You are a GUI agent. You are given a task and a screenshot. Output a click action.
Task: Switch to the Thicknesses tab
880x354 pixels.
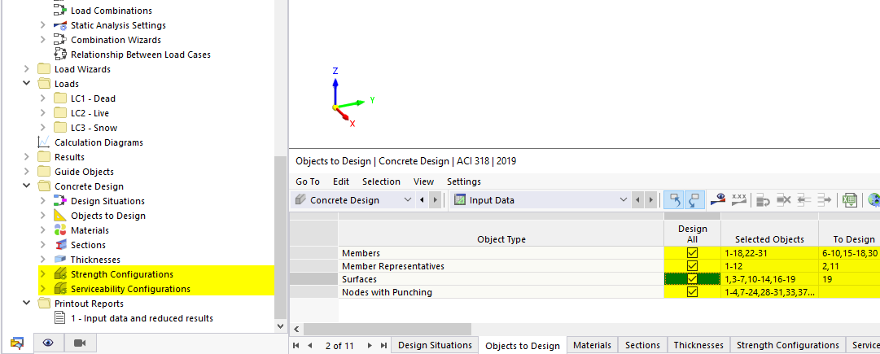(x=698, y=345)
